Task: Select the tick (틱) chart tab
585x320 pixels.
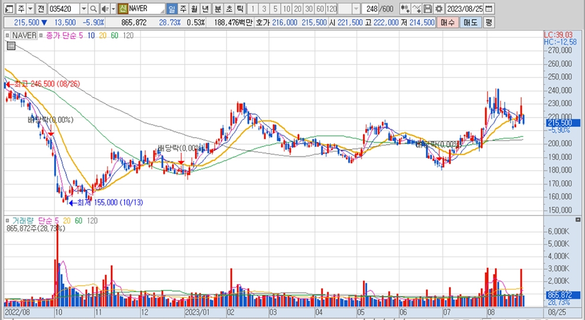Action: 240,9
